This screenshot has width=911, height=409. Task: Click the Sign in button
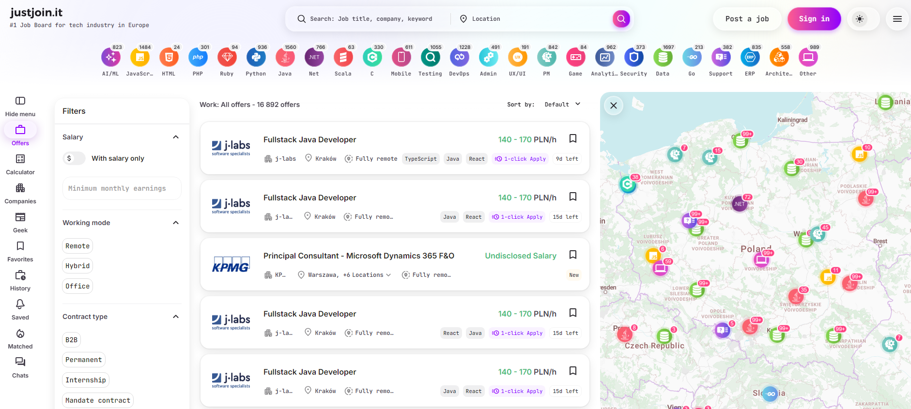tap(814, 19)
